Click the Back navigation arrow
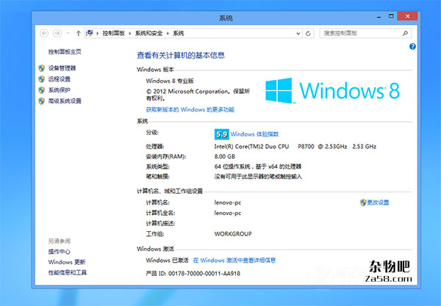The image size is (441, 306). point(44,34)
